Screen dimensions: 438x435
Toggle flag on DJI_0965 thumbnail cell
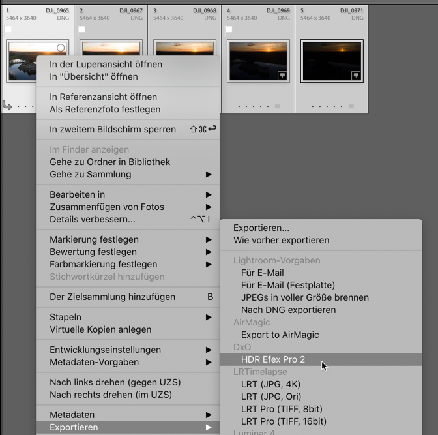click(x=8, y=29)
